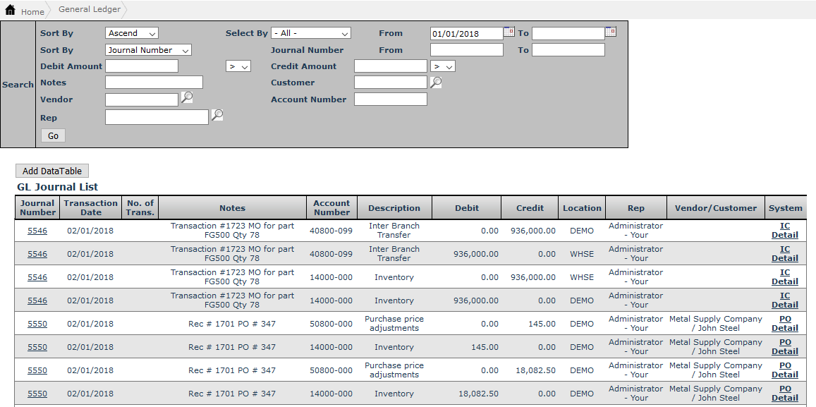Open journal number 5546 in first row
The height and width of the screenshot is (407, 816).
37,231
